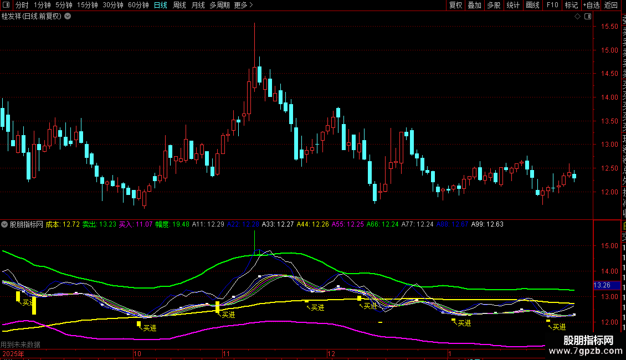Click the 桂发祥(日线.前复权) chart title

pos(32,17)
